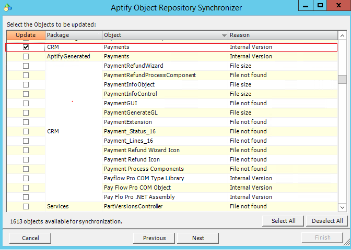This screenshot has width=351, height=250.
Task: Cancel the synchronizer wizard
Action: click(30, 238)
